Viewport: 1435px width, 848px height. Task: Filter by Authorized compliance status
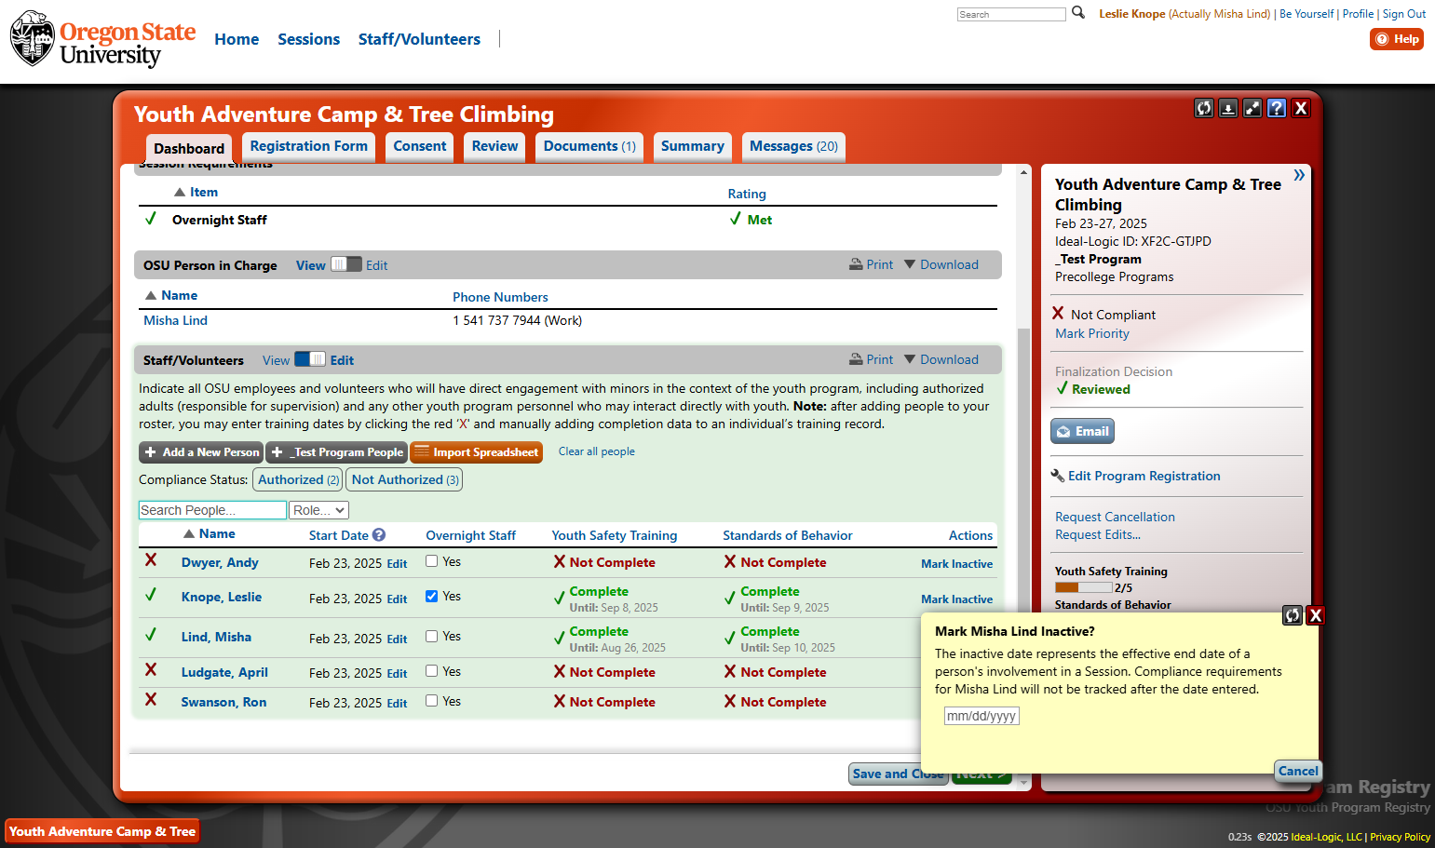299,479
